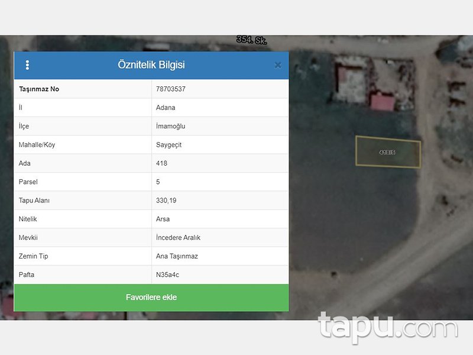The height and width of the screenshot is (355, 473).
Task: Open the three-dot menu in Öznitelik Bilgisi header
Action: pos(27,65)
